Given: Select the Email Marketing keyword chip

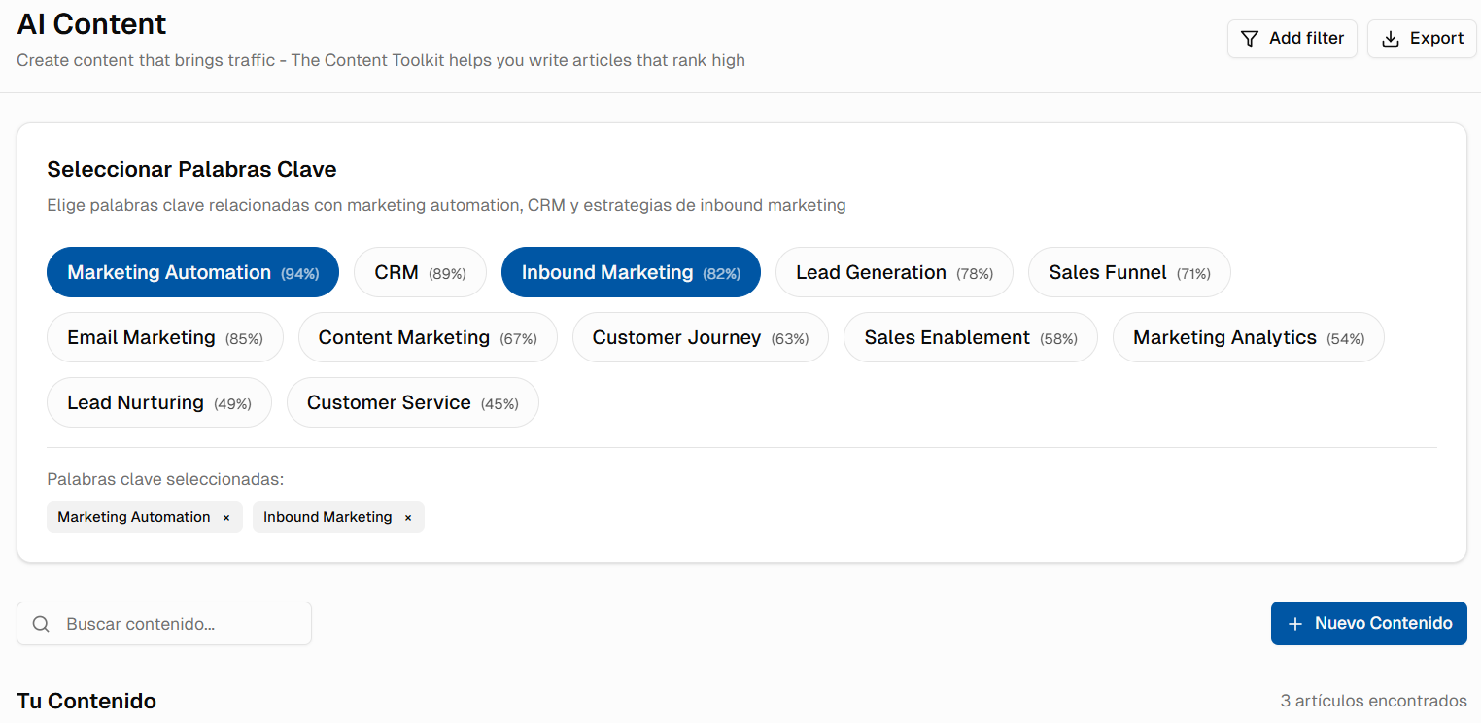Looking at the screenshot, I should click(165, 338).
